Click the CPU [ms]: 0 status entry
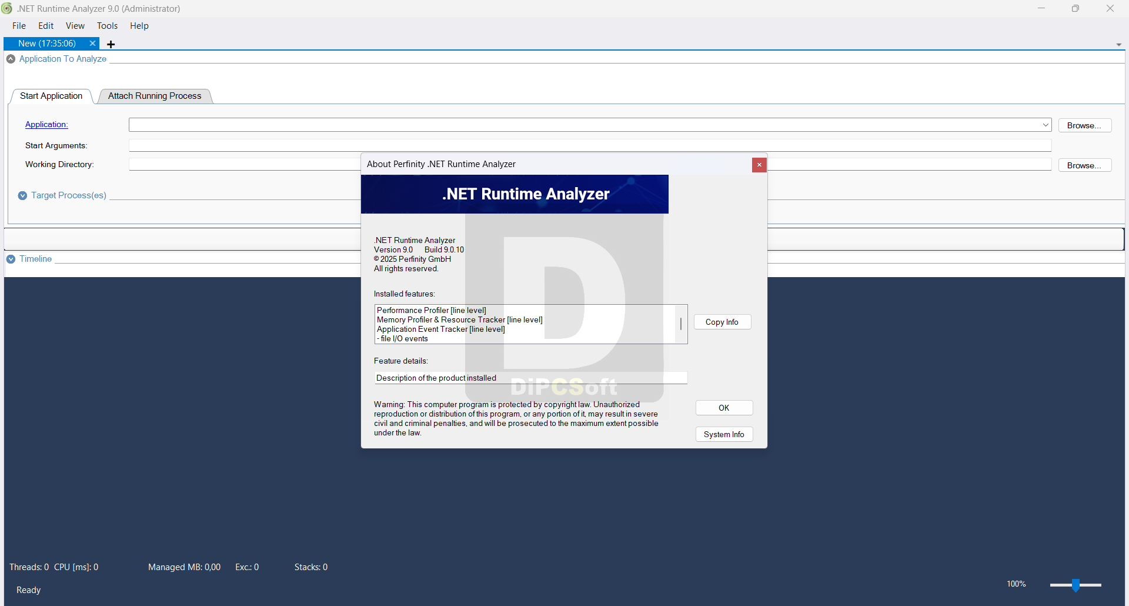Viewport: 1129px width, 606px height. pyautogui.click(x=76, y=567)
